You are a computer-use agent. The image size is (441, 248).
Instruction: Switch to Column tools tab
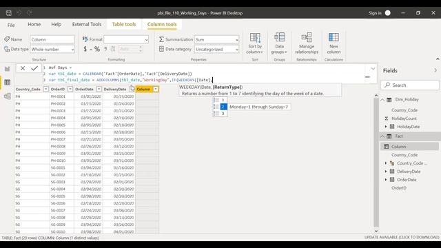(162, 25)
